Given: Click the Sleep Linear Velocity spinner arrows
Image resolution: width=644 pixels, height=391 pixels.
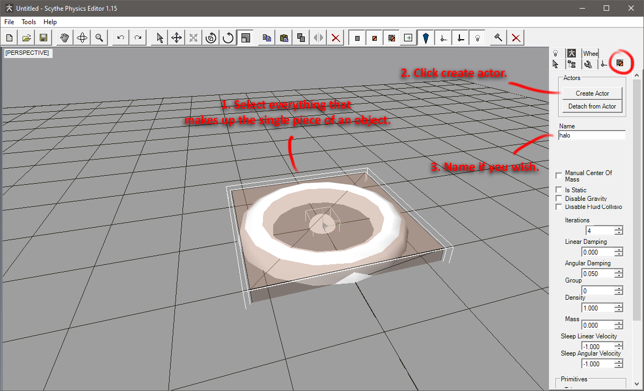Looking at the screenshot, I should 619,346.
